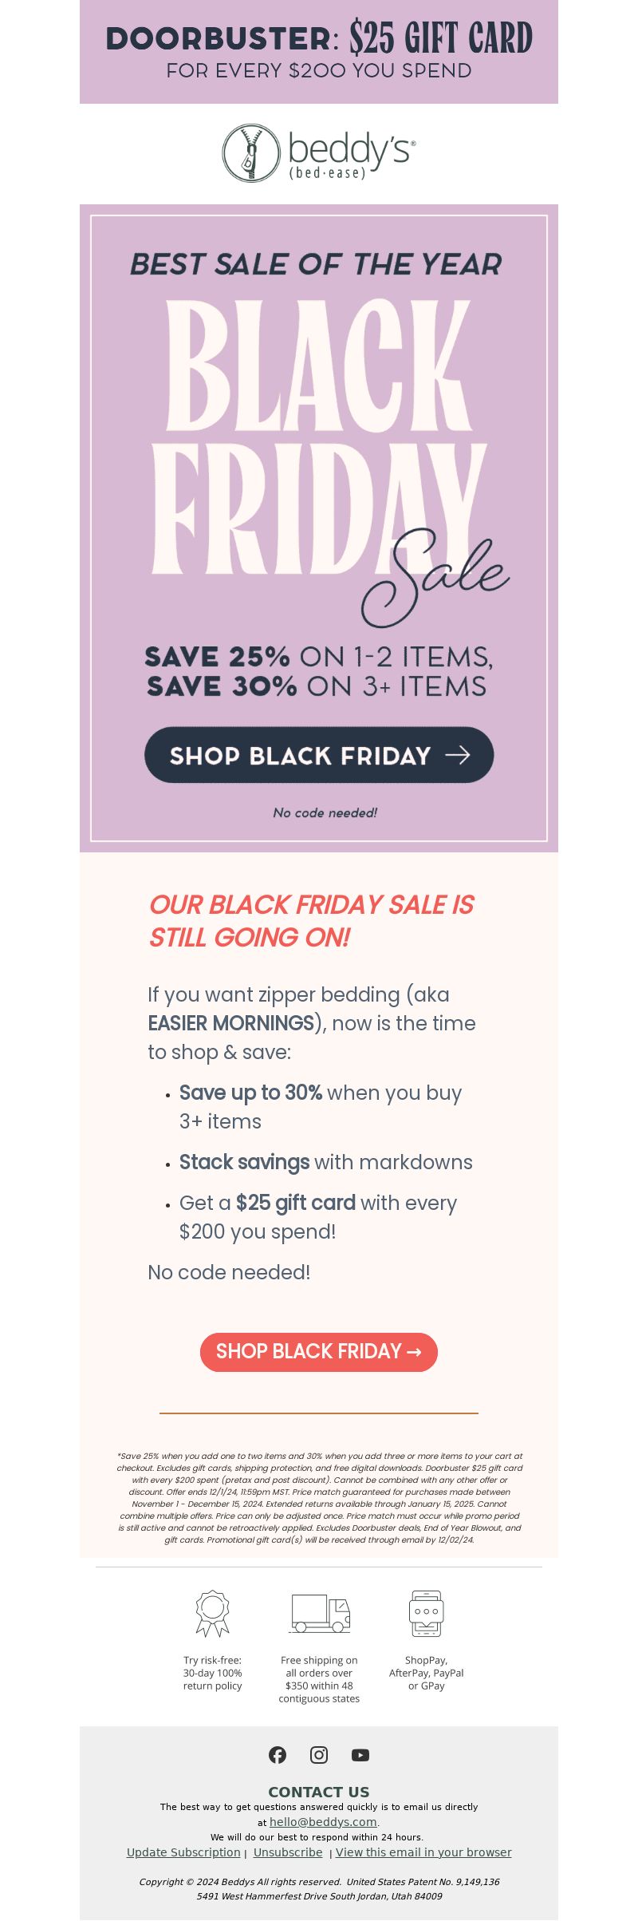Open the Instagram icon link
This screenshot has height=1921, width=638.
point(319,1754)
